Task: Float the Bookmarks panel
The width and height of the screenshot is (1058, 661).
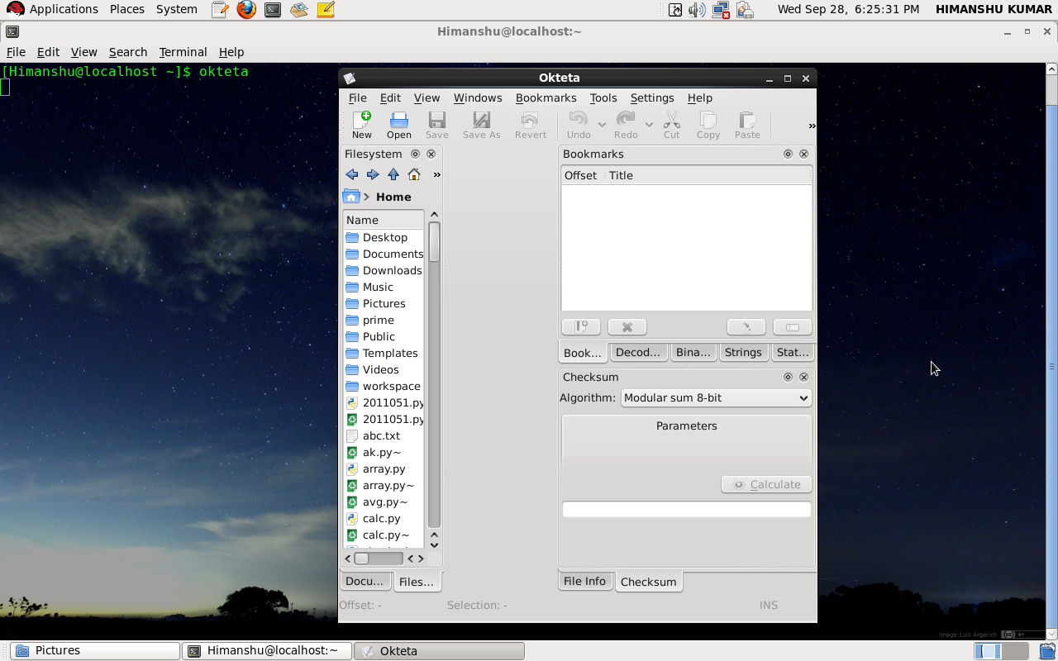Action: click(788, 154)
